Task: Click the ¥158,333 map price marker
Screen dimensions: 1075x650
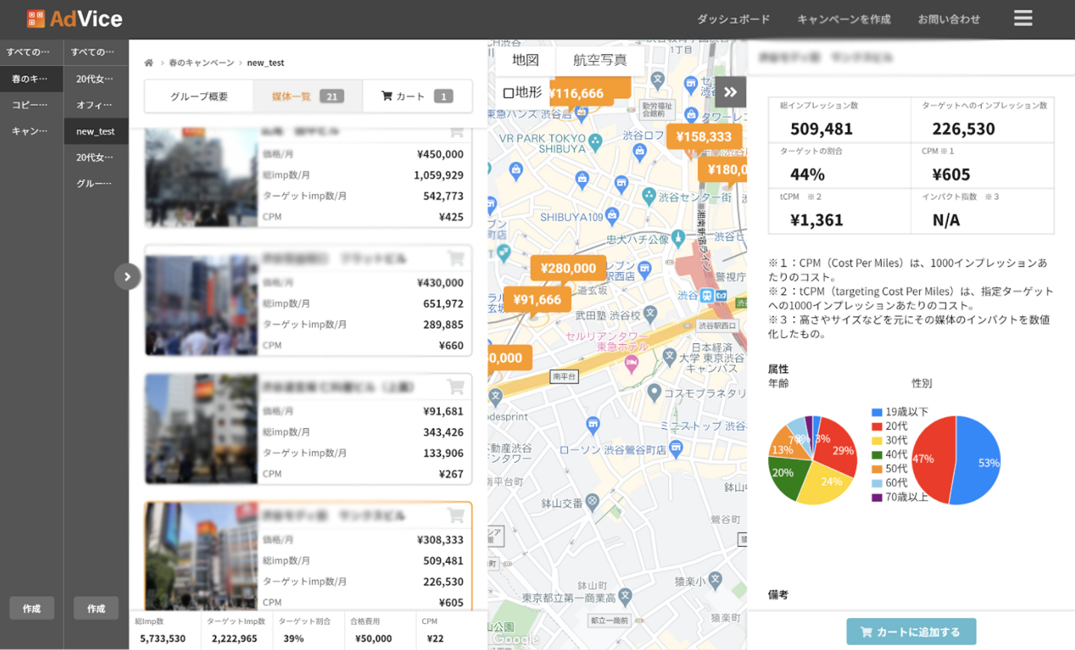Action: point(703,137)
